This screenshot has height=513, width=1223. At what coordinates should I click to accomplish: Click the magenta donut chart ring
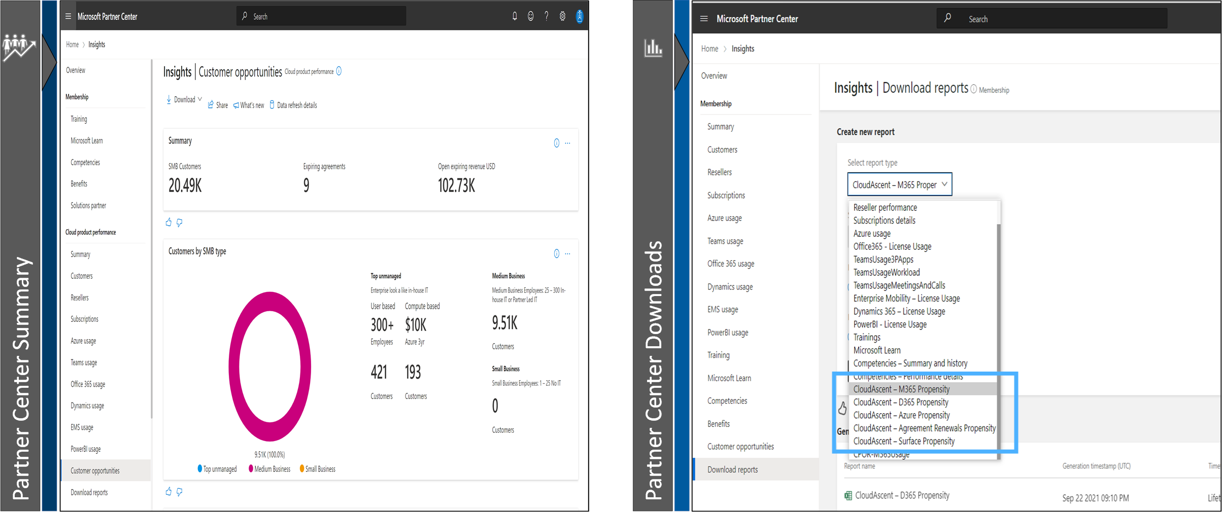(234, 366)
